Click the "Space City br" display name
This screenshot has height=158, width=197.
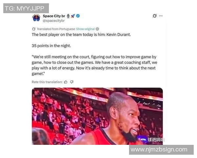[x=54, y=16]
